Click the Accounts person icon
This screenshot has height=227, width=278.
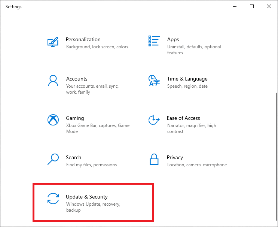53,81
